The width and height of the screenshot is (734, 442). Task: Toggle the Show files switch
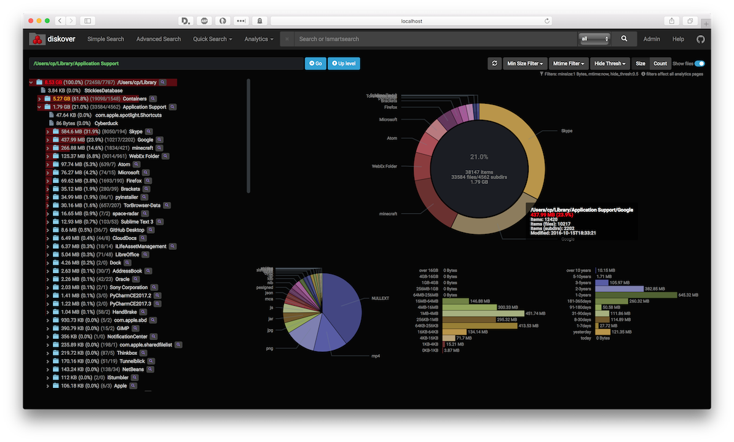700,64
